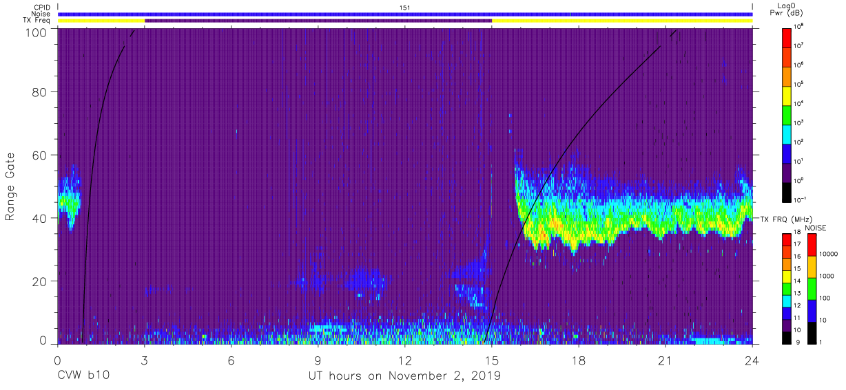Click the Range Gate tick label 40
The image size is (846, 390).
pos(38,218)
